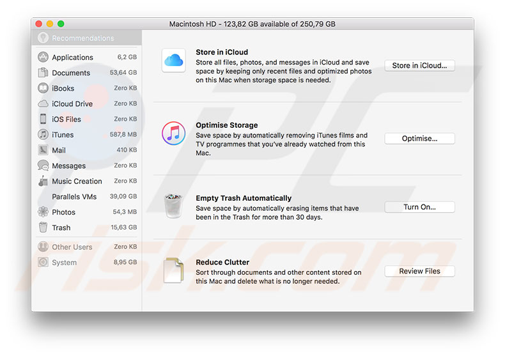This screenshot has height=356, width=505.
Task: Open the iBooks category icon
Action: point(43,88)
